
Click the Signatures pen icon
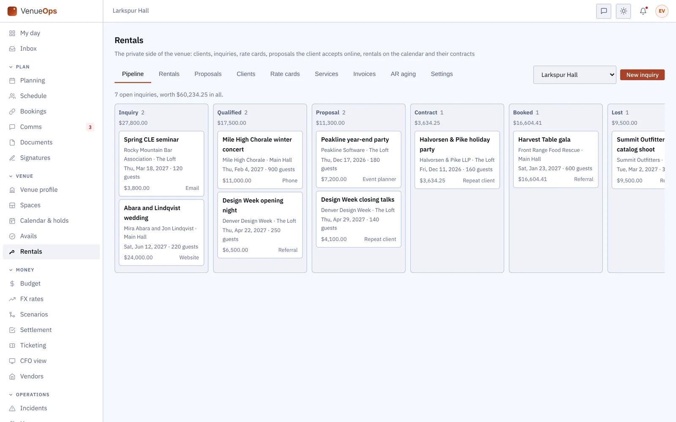(x=12, y=158)
